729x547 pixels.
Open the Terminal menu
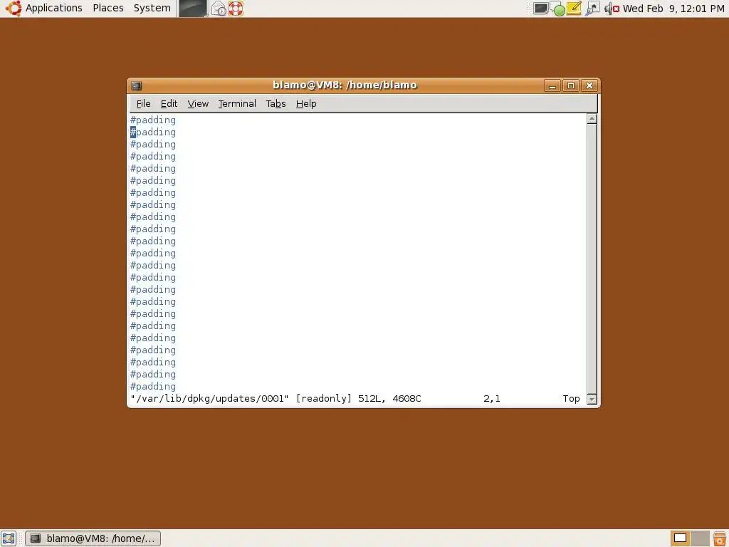[x=237, y=104]
